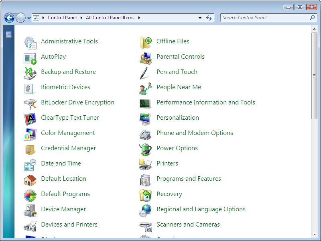
Task: Click the scroll down arrow
Action: pyautogui.click(x=314, y=235)
